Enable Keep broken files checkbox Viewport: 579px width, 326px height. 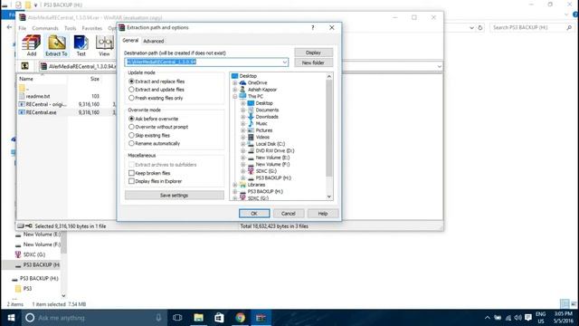point(131,173)
